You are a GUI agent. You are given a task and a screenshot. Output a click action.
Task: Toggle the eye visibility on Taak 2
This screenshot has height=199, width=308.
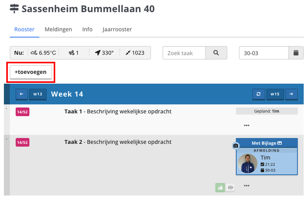pyautogui.click(x=231, y=188)
